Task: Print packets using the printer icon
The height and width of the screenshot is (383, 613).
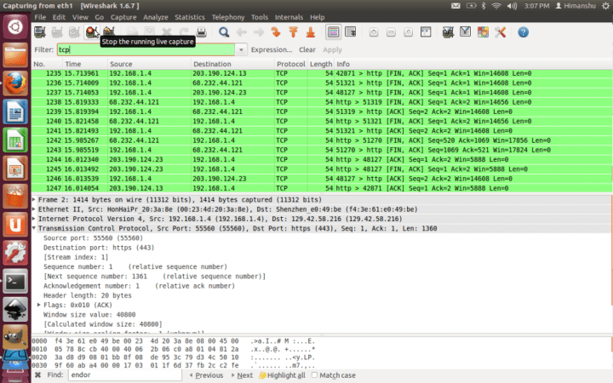Action: tap(201, 32)
